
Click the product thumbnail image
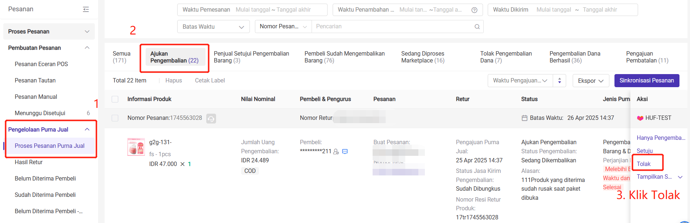click(x=136, y=147)
